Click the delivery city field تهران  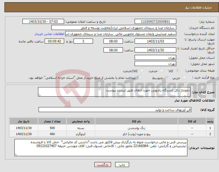coord(155,64)
